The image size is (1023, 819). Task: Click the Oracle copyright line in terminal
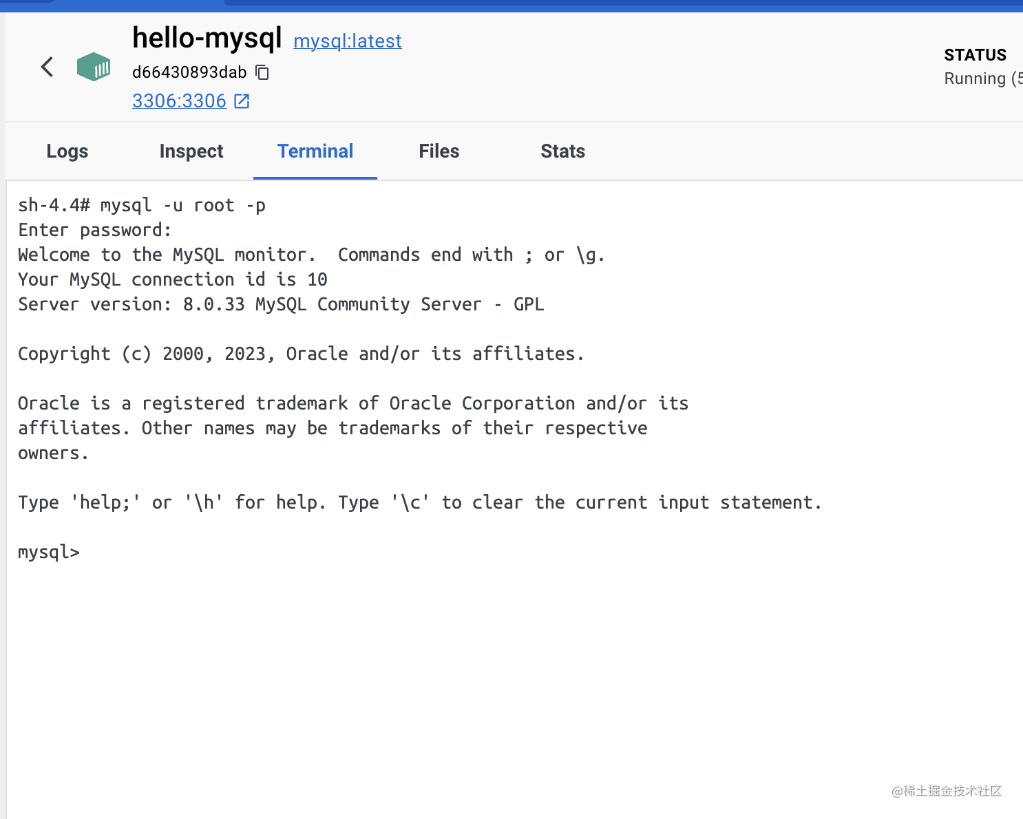(x=301, y=354)
